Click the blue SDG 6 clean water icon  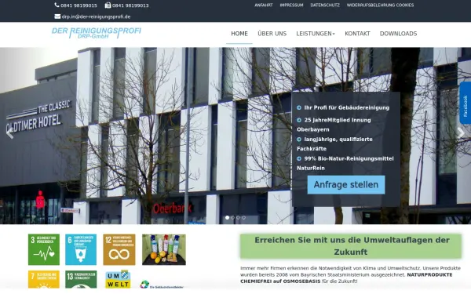[x=81, y=249]
